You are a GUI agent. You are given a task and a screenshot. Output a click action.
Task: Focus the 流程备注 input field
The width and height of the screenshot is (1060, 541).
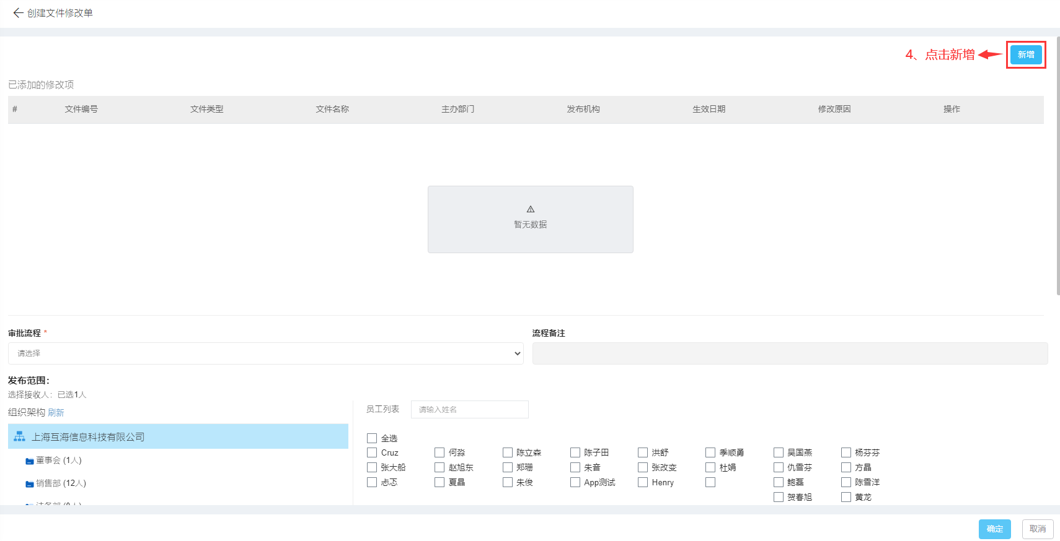[790, 353]
